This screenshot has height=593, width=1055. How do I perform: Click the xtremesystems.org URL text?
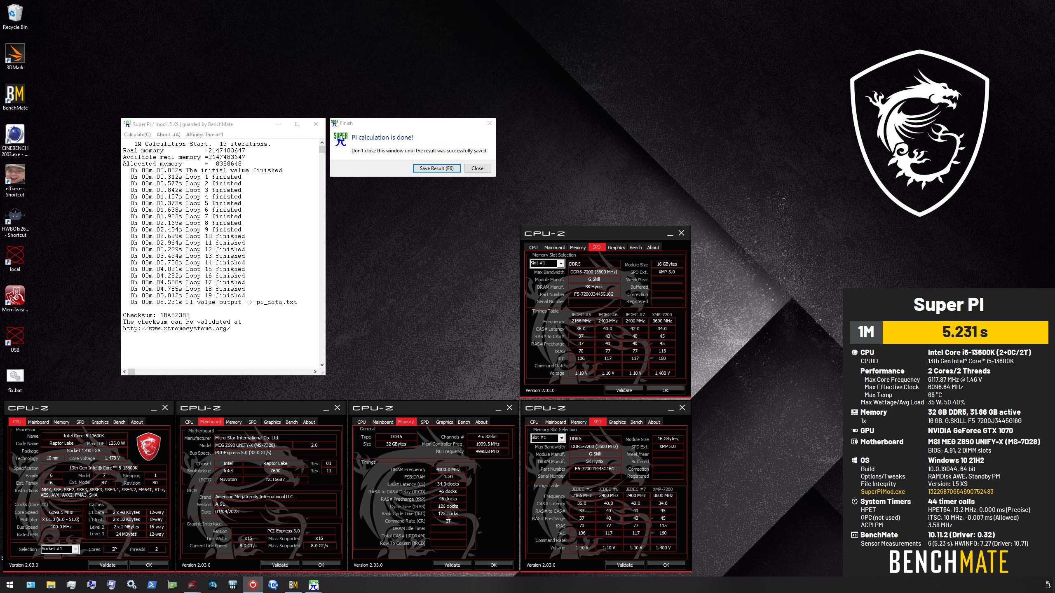coord(176,328)
